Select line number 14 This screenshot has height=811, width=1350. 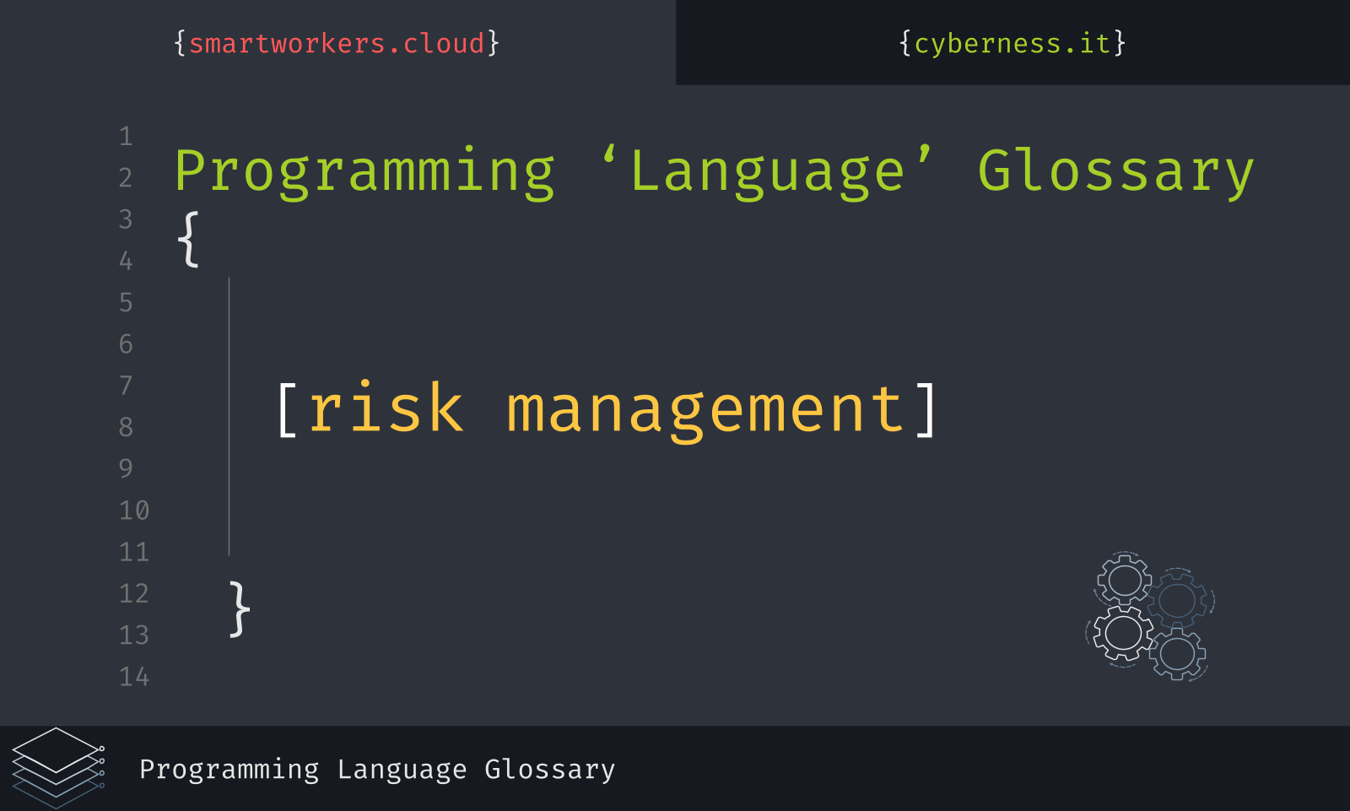(134, 676)
